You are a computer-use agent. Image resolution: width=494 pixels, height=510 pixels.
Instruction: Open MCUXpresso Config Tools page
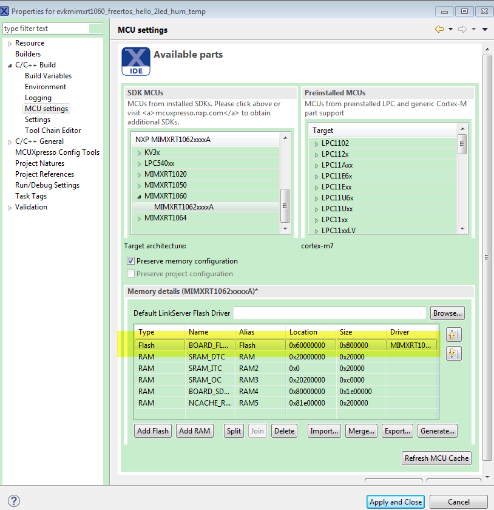click(x=57, y=152)
